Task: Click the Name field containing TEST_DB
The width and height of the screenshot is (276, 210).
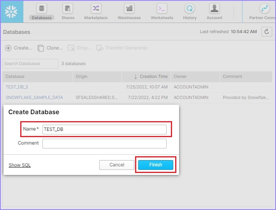Action: [x=104, y=129]
